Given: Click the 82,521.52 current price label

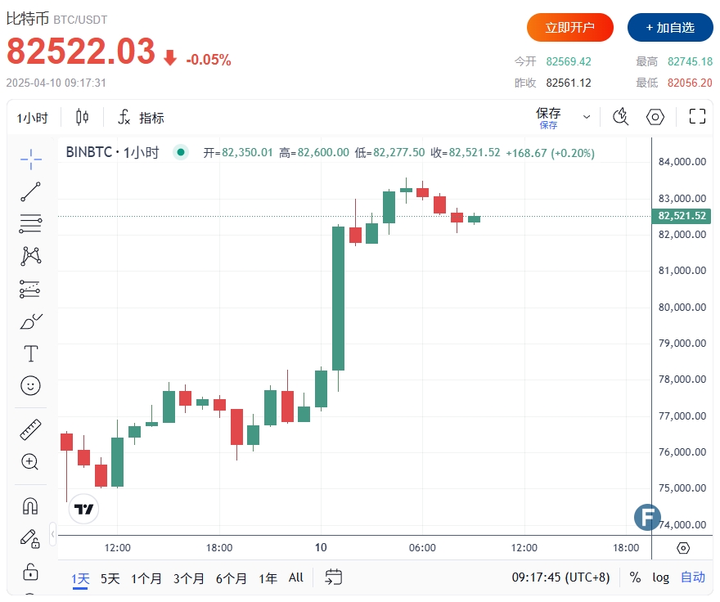Looking at the screenshot, I should point(682,216).
